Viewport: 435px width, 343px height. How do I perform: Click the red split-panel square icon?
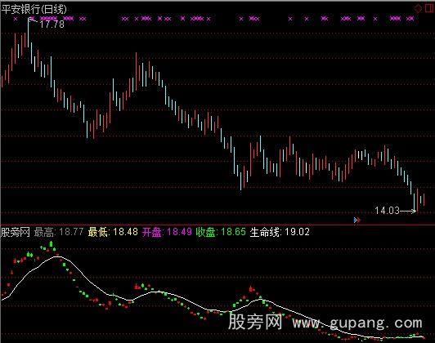429,8
